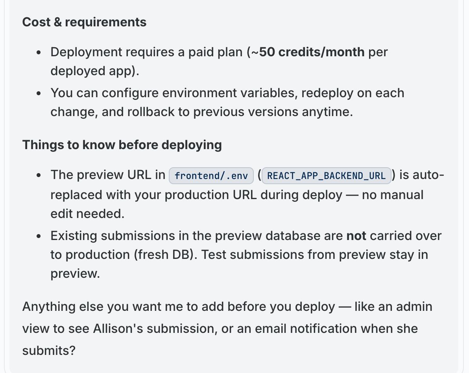Click the REACT_APP_BACKEND_URL code chip
Screen dimensions: 469x373
[326, 175]
